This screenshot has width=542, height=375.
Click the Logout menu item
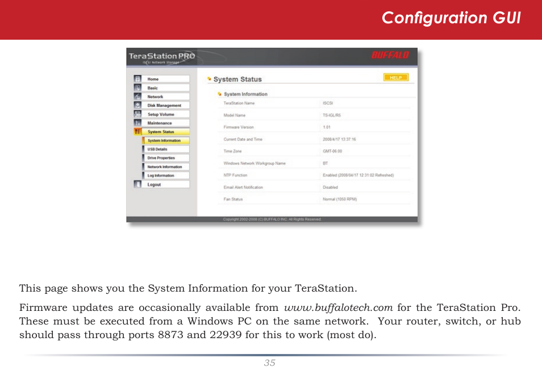(x=165, y=184)
